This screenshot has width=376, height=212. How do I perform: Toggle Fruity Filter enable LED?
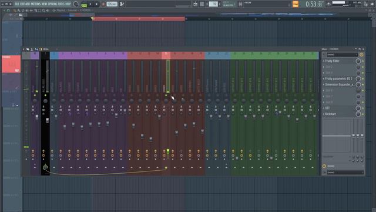(x=363, y=61)
